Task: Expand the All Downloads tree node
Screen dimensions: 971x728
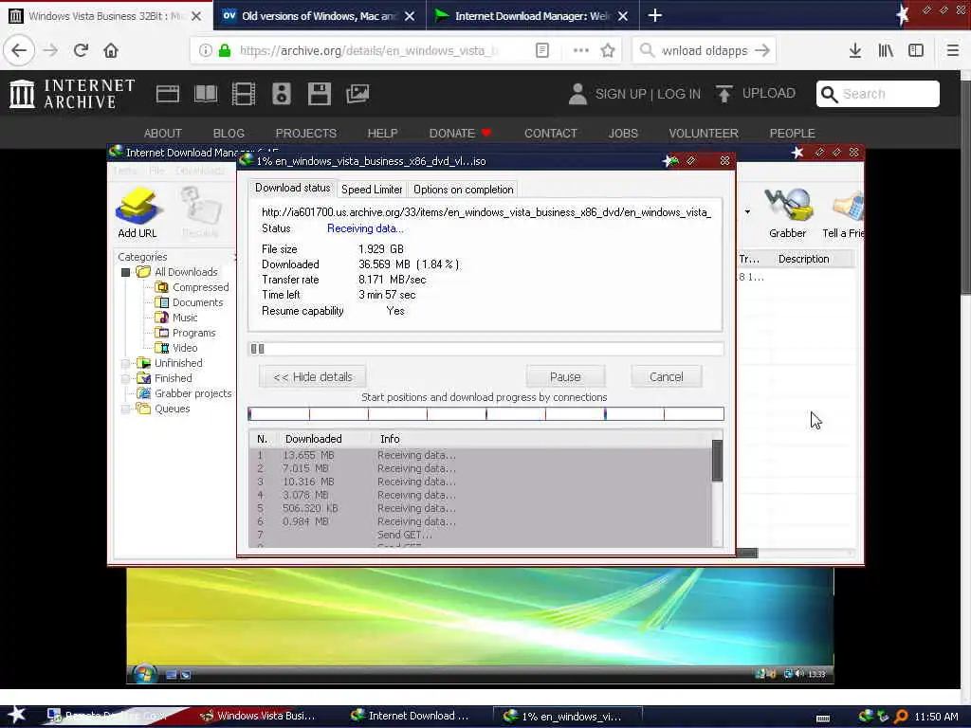Action: pyautogui.click(x=126, y=272)
